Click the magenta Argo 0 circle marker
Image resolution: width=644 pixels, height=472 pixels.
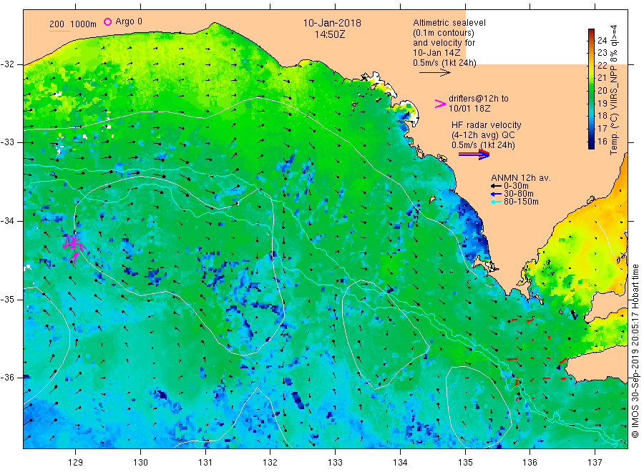click(x=107, y=21)
